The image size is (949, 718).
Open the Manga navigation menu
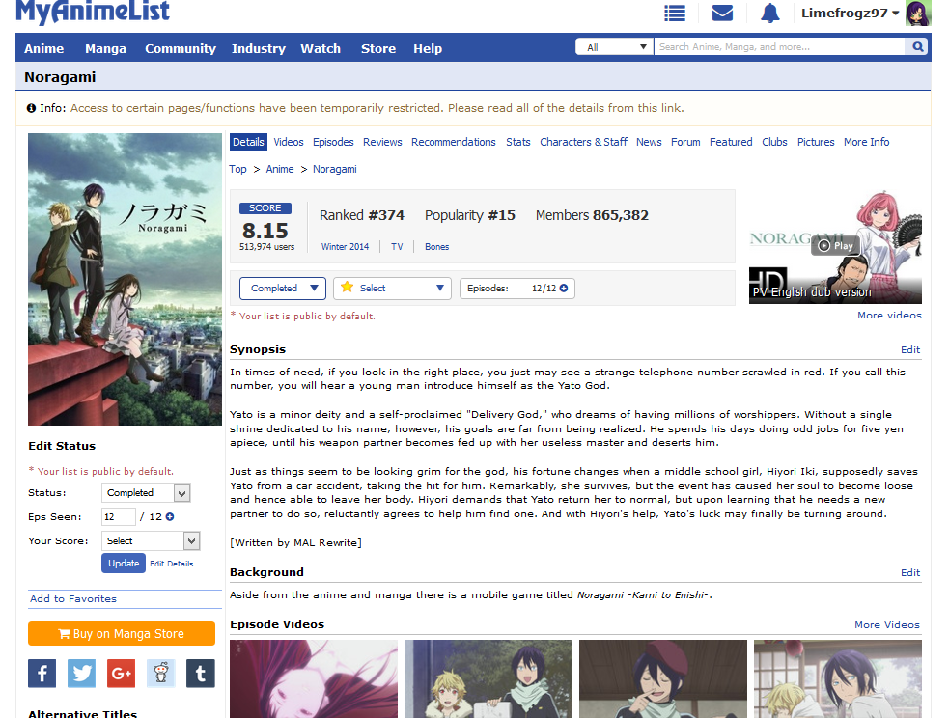click(105, 48)
